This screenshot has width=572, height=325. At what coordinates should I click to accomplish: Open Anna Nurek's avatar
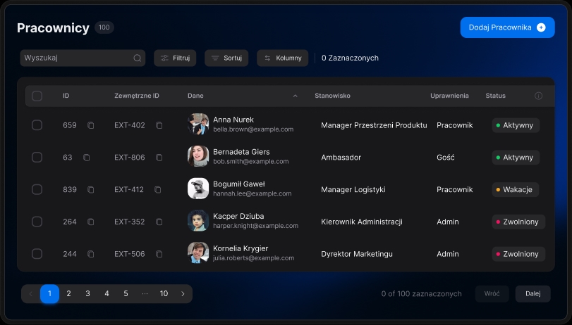[198, 124]
